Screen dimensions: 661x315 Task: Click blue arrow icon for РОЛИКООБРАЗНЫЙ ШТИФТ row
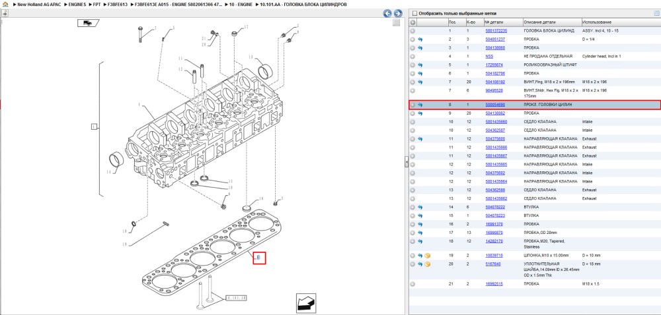click(420, 65)
